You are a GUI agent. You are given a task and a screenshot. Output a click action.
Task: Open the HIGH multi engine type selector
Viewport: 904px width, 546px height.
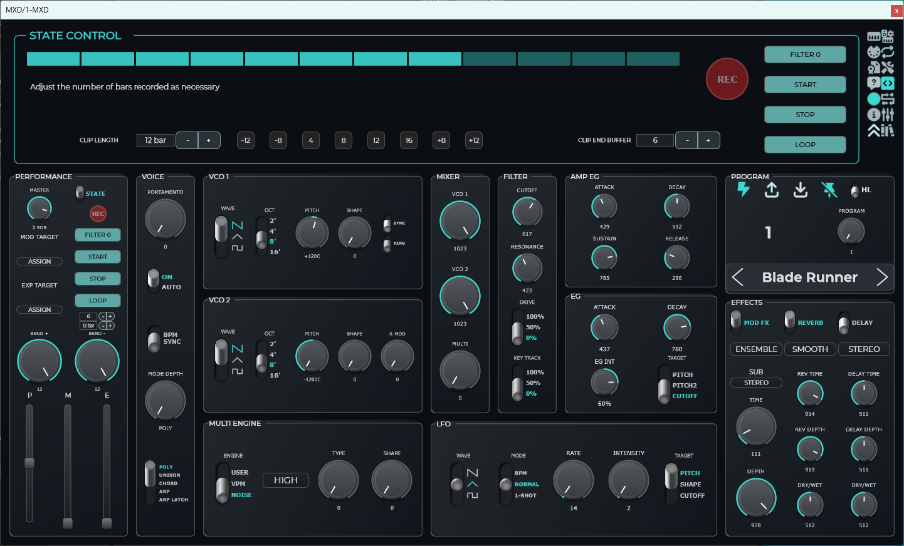286,480
